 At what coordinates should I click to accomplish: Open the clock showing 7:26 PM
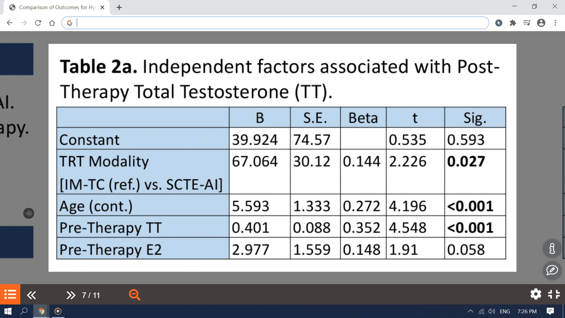pos(527,311)
